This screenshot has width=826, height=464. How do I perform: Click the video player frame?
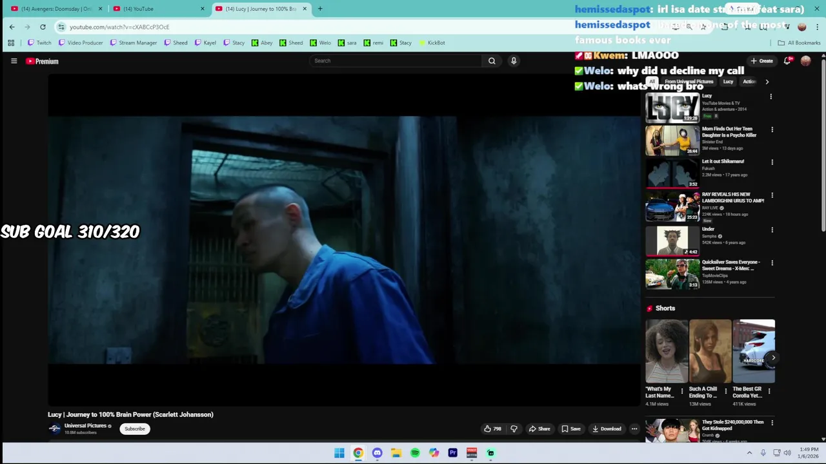coord(344,240)
